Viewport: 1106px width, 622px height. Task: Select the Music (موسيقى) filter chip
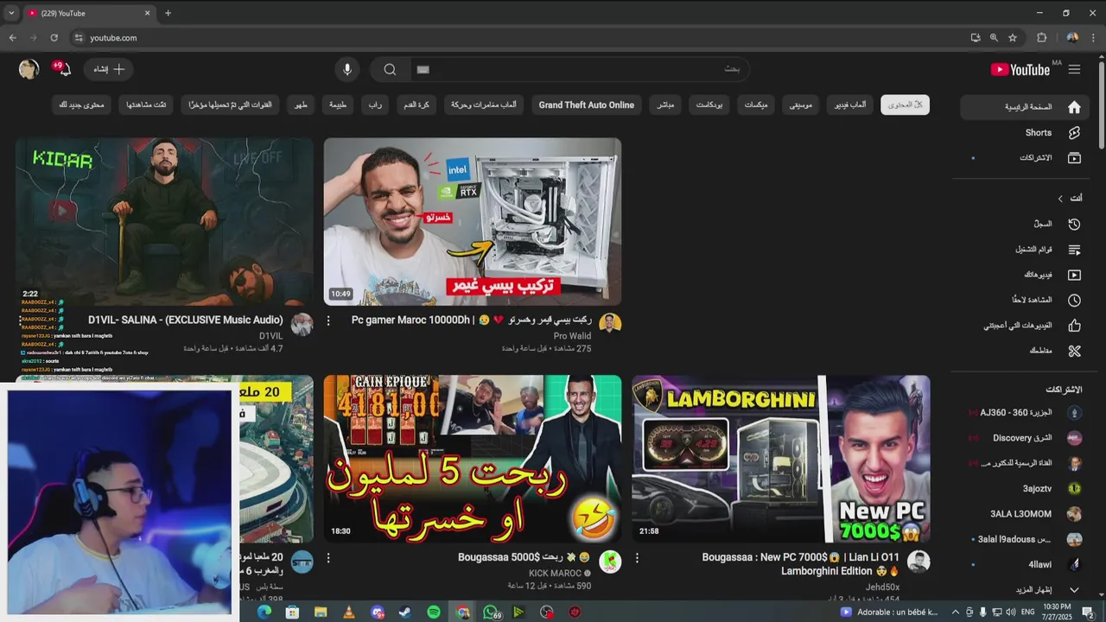click(x=801, y=105)
